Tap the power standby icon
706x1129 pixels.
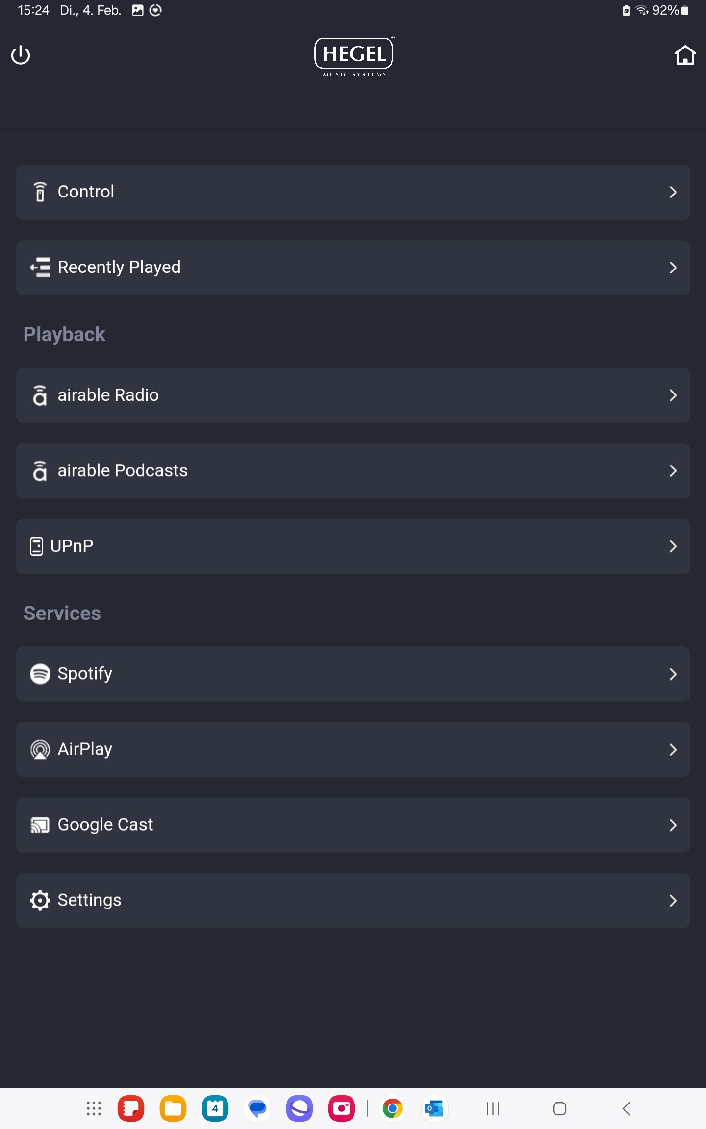[x=21, y=55]
